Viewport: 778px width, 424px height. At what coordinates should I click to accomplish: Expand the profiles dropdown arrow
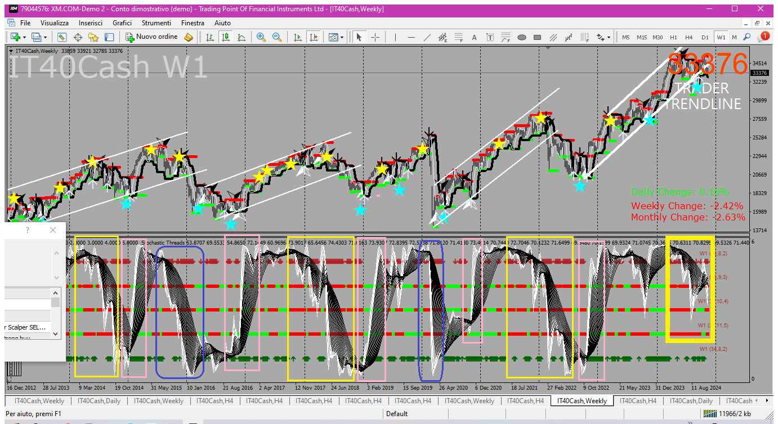click(46, 37)
